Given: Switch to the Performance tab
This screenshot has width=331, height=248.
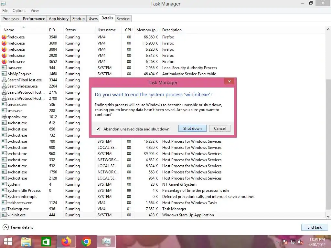Looking at the screenshot, I should (34, 18).
